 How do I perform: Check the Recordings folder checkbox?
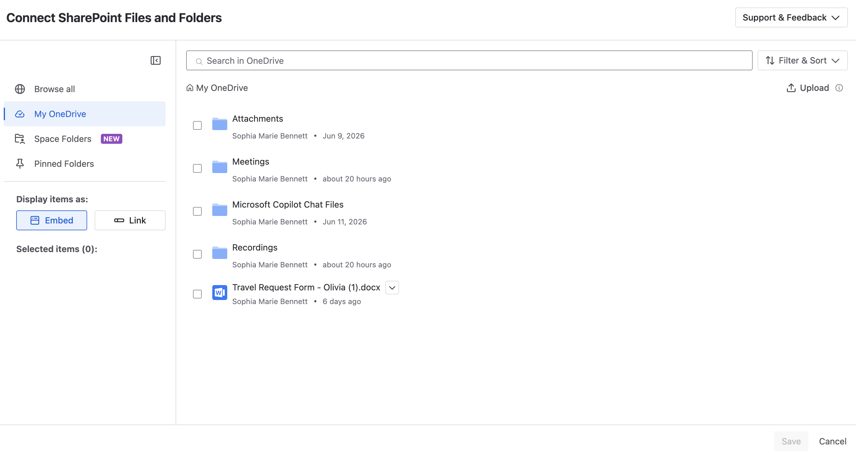click(x=197, y=254)
